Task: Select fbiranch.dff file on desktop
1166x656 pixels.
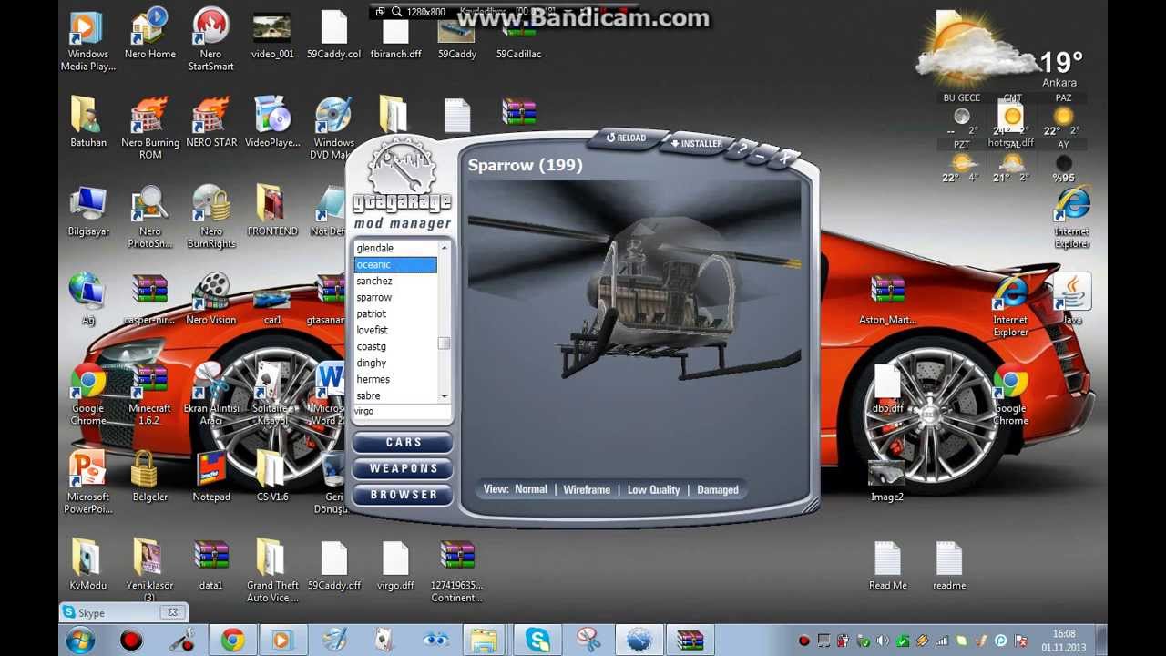Action: click(395, 35)
